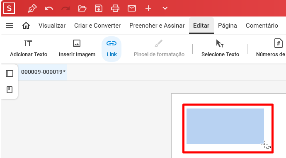Send by email with the envelope icon
286x158 pixels.
coord(132,8)
